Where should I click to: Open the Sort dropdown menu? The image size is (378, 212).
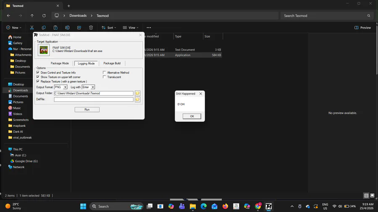[109, 28]
